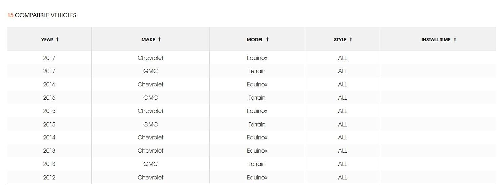The width and height of the screenshot is (504, 190).
Task: Click the 2015 Equinox model cell
Action: pos(257,111)
